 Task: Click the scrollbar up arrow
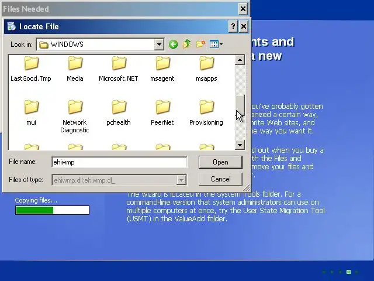[240, 60]
